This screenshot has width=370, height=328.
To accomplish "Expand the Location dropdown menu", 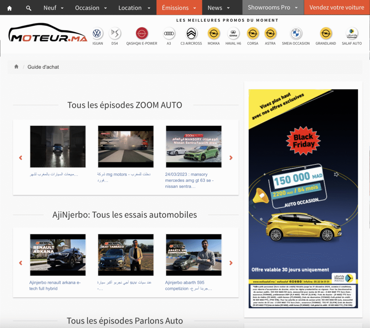I will (x=134, y=8).
